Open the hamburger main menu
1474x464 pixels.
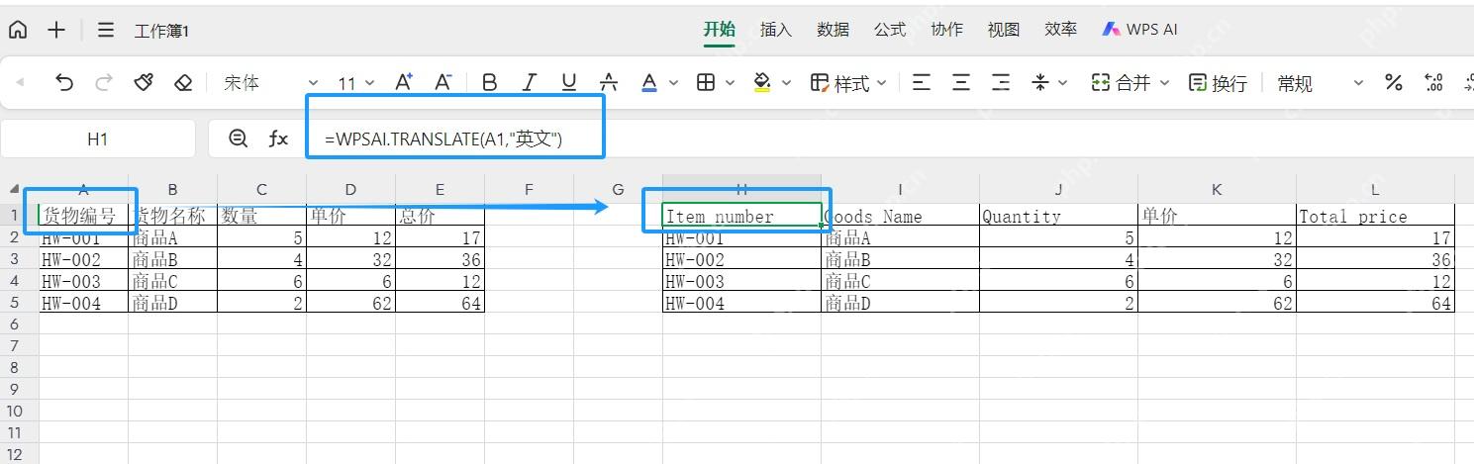click(x=106, y=30)
